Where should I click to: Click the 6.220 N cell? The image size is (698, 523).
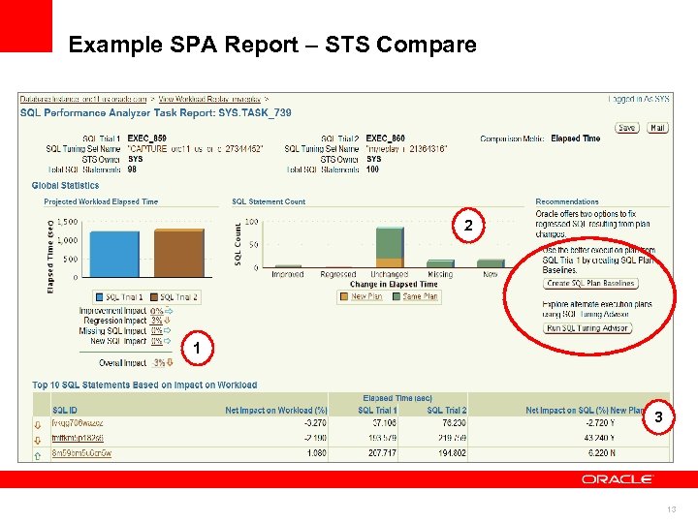tap(601, 453)
